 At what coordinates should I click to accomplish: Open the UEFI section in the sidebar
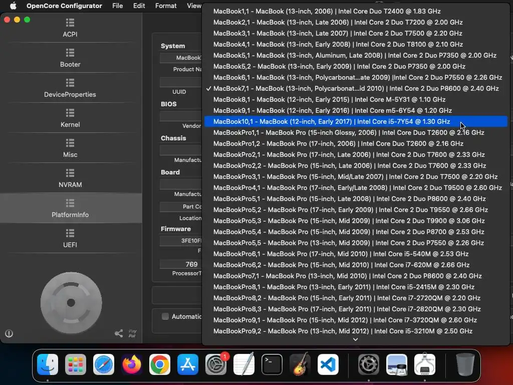[x=70, y=239]
